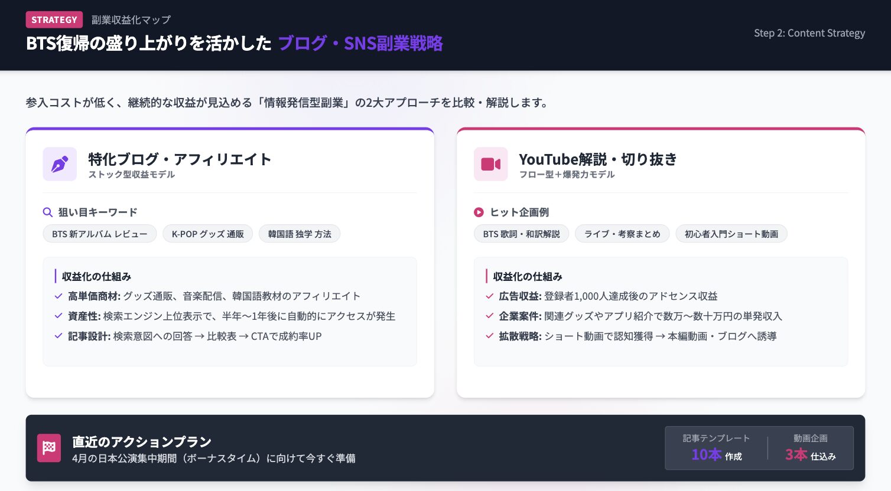Click the checkmark beside 企業案件
Image resolution: width=891 pixels, height=491 pixels.
(x=489, y=316)
